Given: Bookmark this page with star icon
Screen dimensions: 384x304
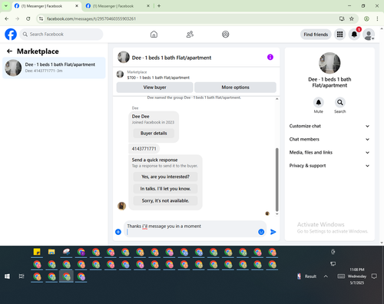Looking at the screenshot, I should tap(352, 18).
